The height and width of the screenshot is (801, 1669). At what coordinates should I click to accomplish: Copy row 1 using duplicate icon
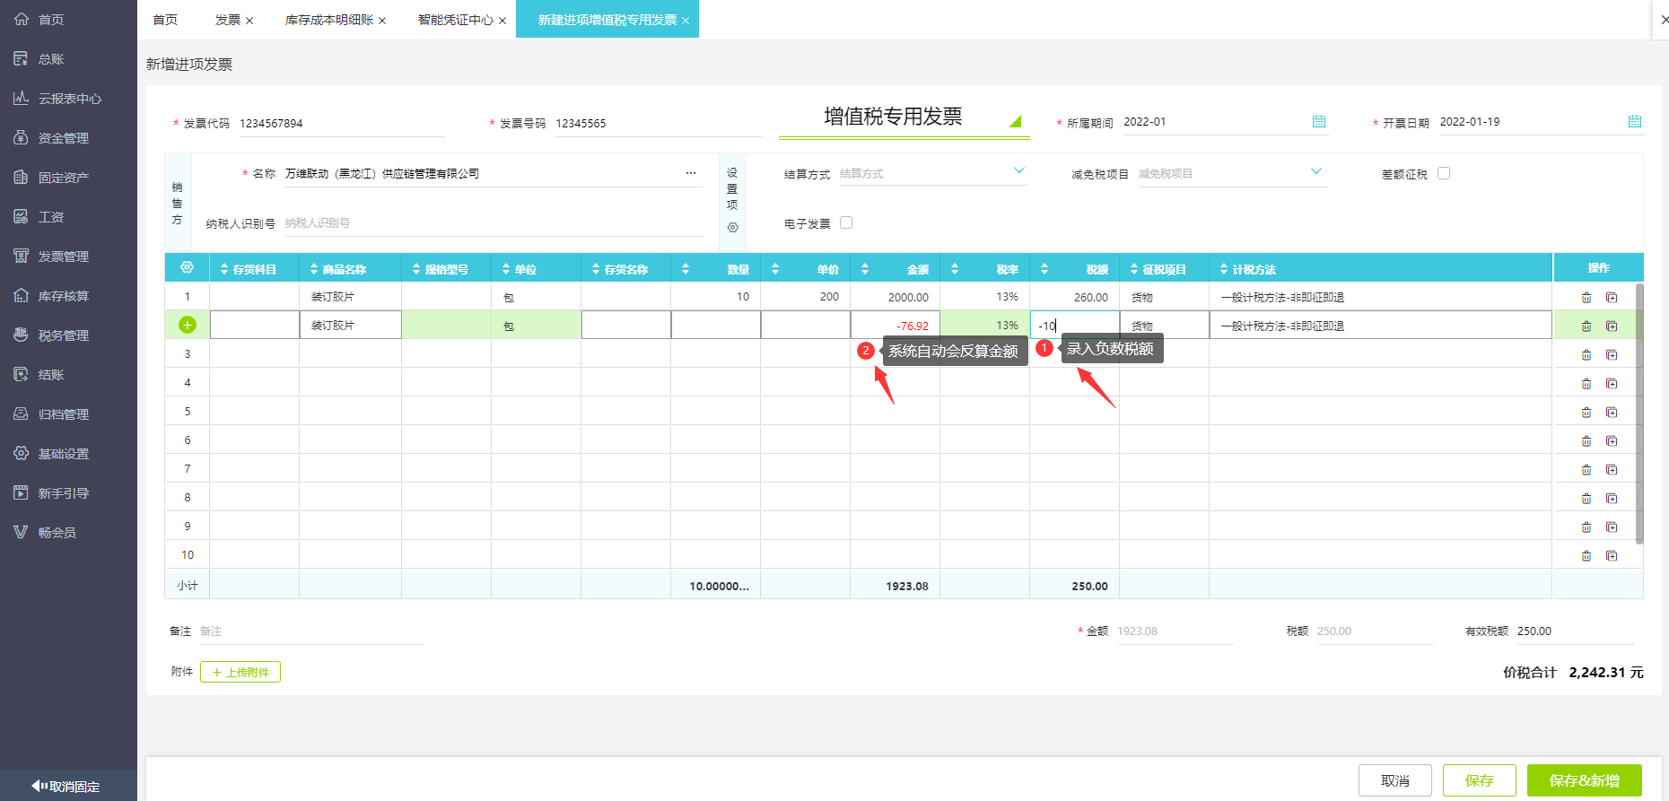click(1611, 297)
